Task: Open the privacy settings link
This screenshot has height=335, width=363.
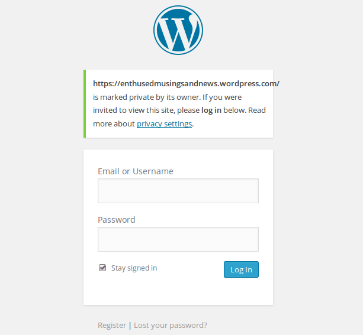Action: (164, 124)
